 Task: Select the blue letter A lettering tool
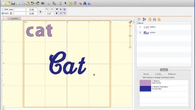click(85, 3)
